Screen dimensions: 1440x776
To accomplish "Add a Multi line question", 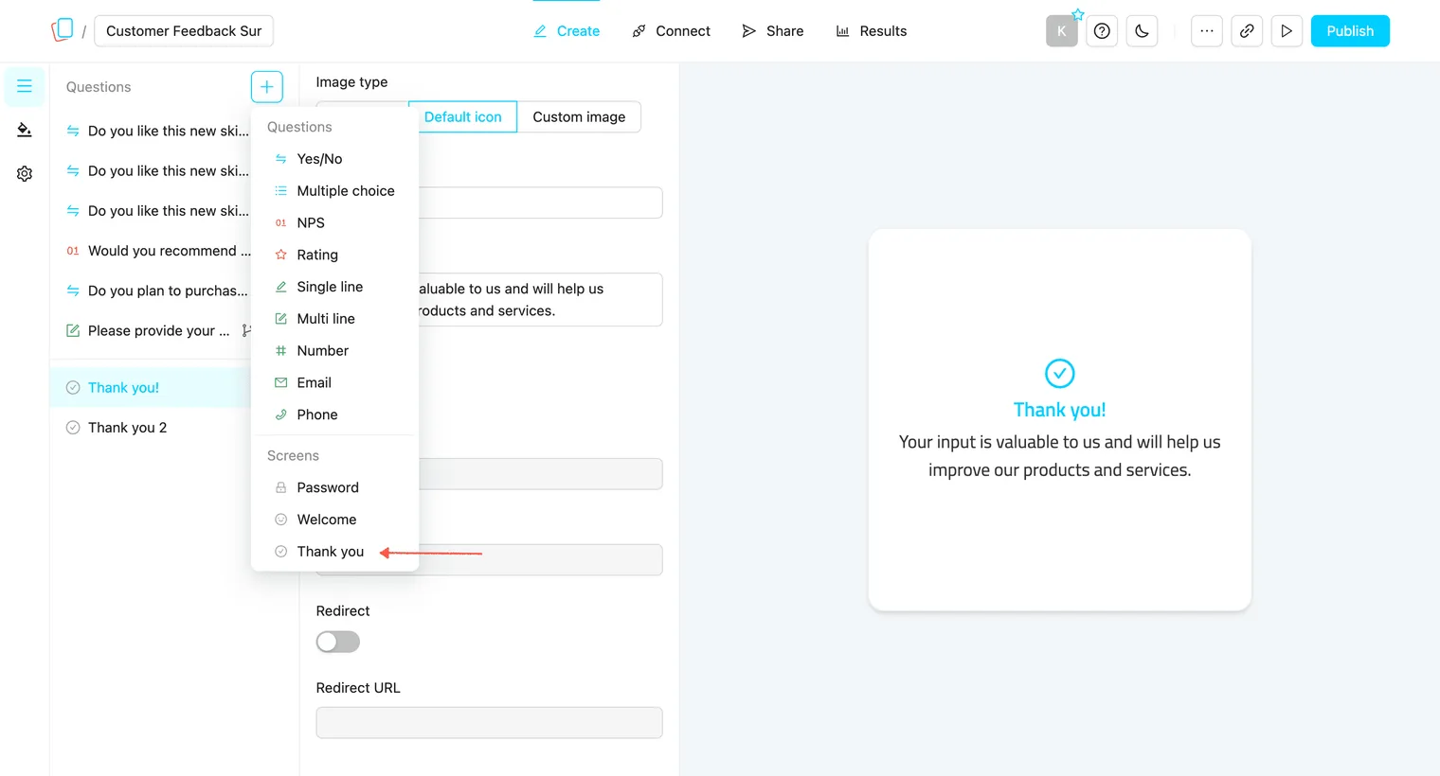I will pyautogui.click(x=335, y=319).
